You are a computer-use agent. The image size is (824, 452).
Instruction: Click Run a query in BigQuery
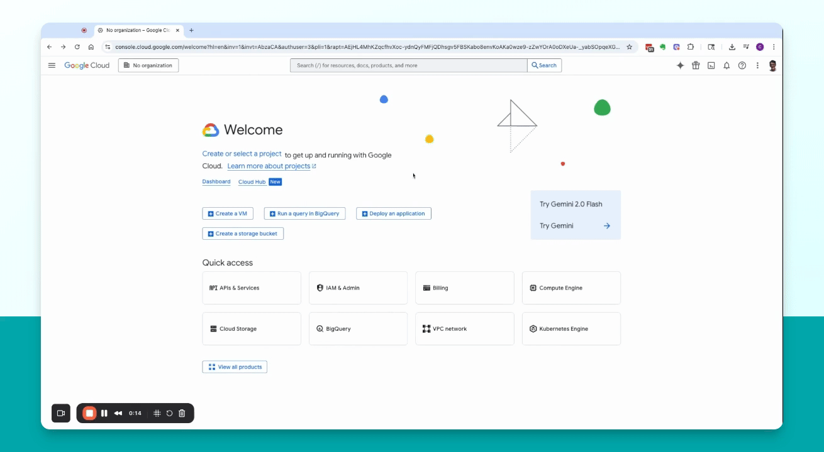(304, 213)
